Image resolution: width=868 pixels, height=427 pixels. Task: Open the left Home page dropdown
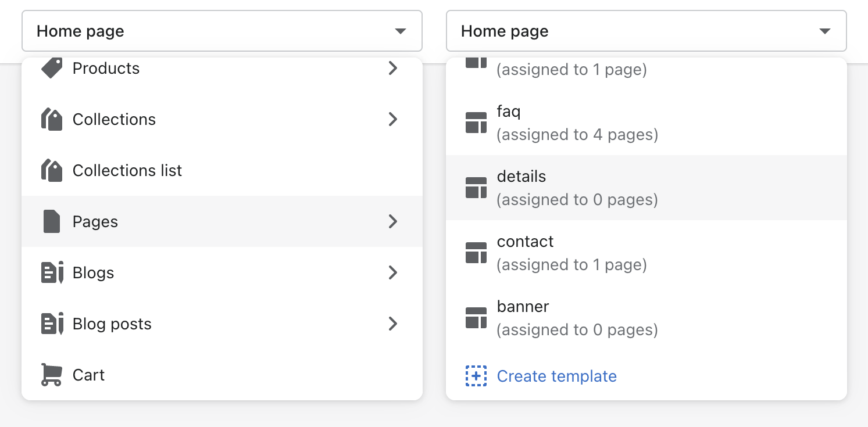tap(222, 31)
